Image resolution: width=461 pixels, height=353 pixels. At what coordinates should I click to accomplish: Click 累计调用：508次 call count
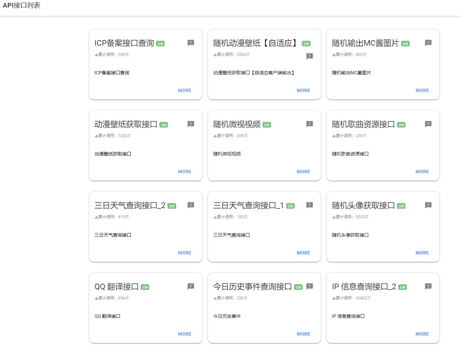(x=112, y=55)
